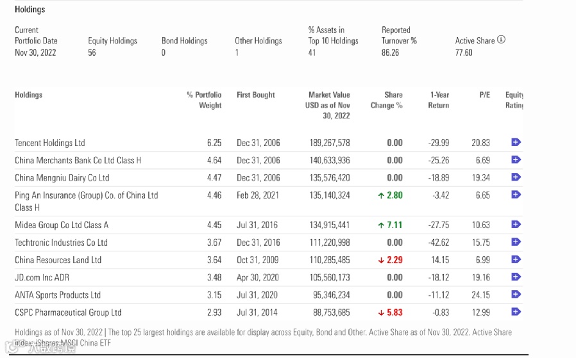Select the P/E column header
Image resolution: width=576 pixels, height=358 pixels.
pyautogui.click(x=484, y=95)
